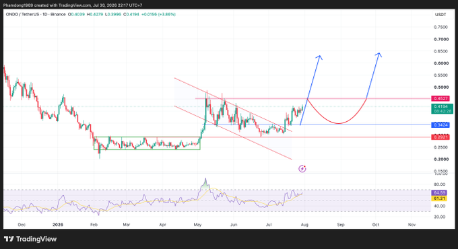Click the high value H0.4279
Screen dimensions: 458x249
click(x=95, y=14)
